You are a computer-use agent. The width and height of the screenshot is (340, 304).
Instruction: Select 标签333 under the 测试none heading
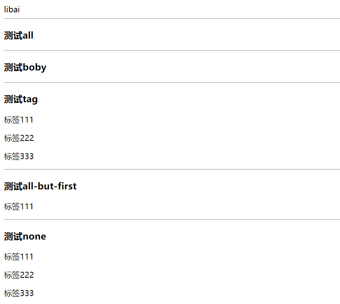coord(19,293)
